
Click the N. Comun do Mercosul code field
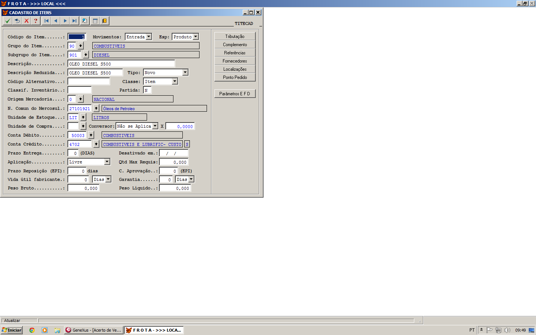80,108
